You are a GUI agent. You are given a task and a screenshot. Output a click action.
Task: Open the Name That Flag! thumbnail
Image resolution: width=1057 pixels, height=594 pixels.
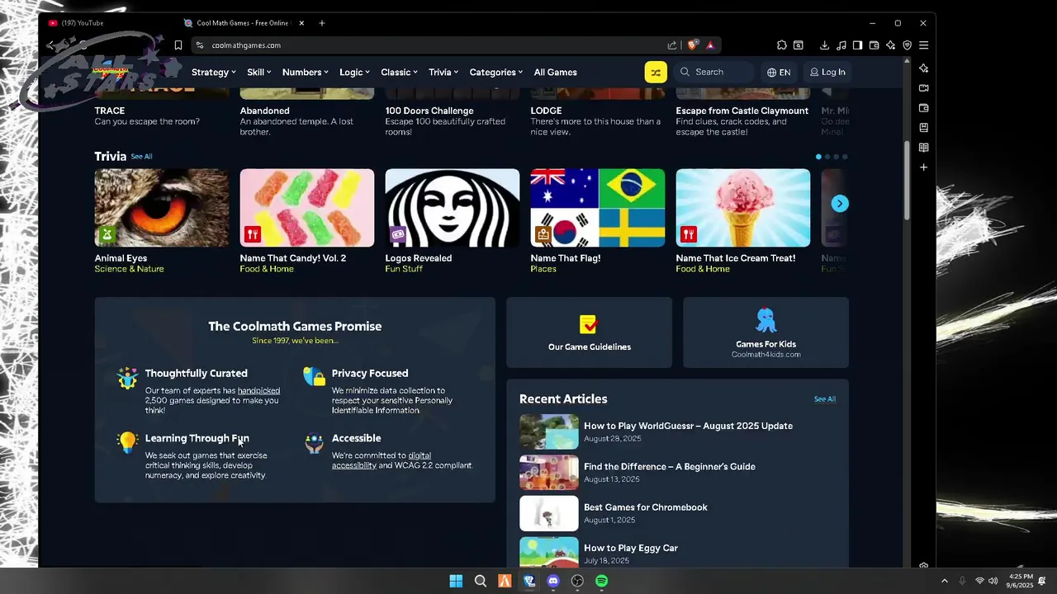point(598,208)
